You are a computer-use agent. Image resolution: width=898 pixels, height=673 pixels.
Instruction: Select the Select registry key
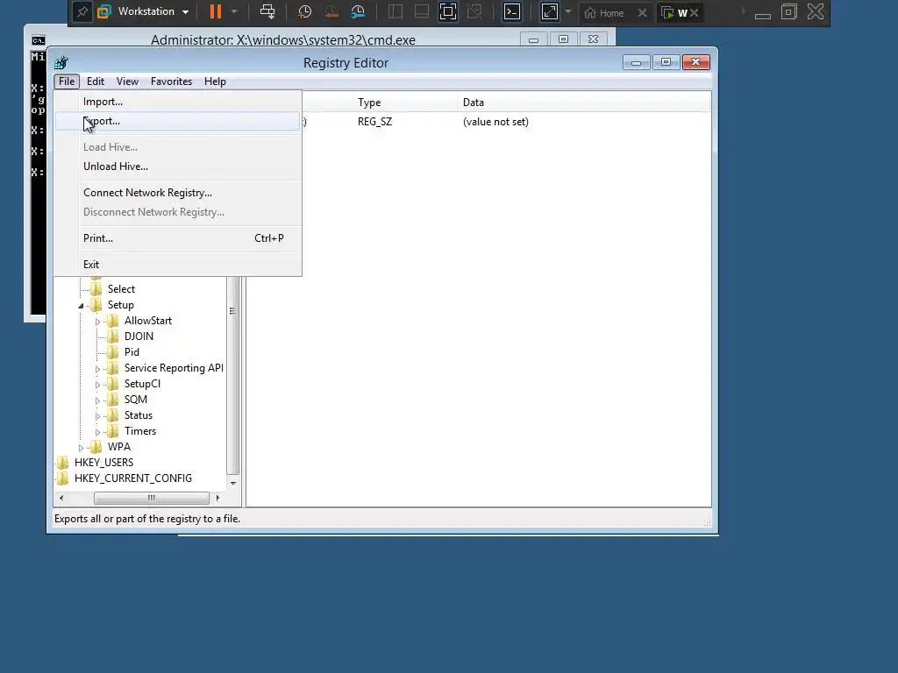[121, 289]
